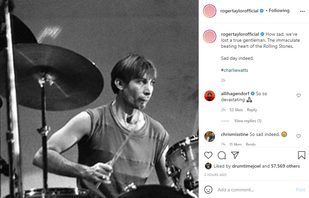Expand View replies (1)
The image size is (309, 198).
click(x=248, y=121)
